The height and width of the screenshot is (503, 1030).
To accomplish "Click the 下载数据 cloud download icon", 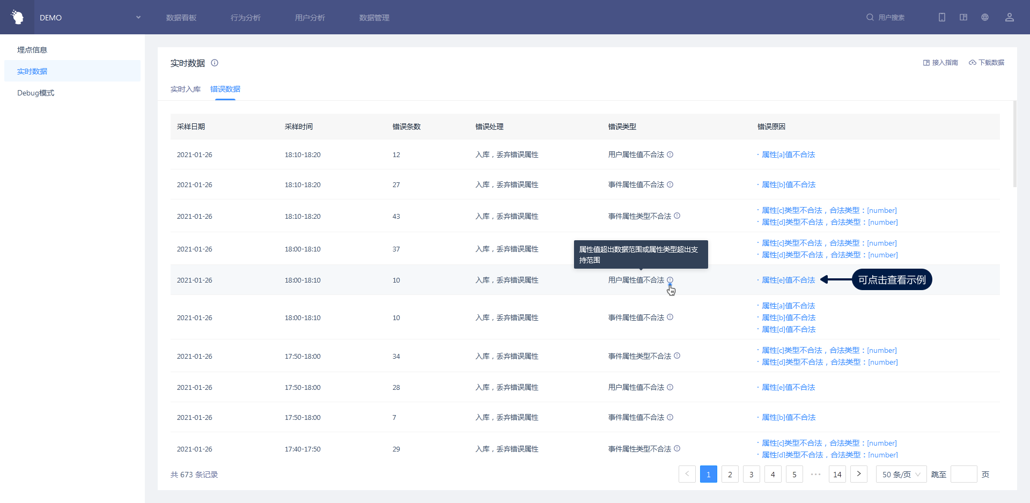I will pos(972,63).
